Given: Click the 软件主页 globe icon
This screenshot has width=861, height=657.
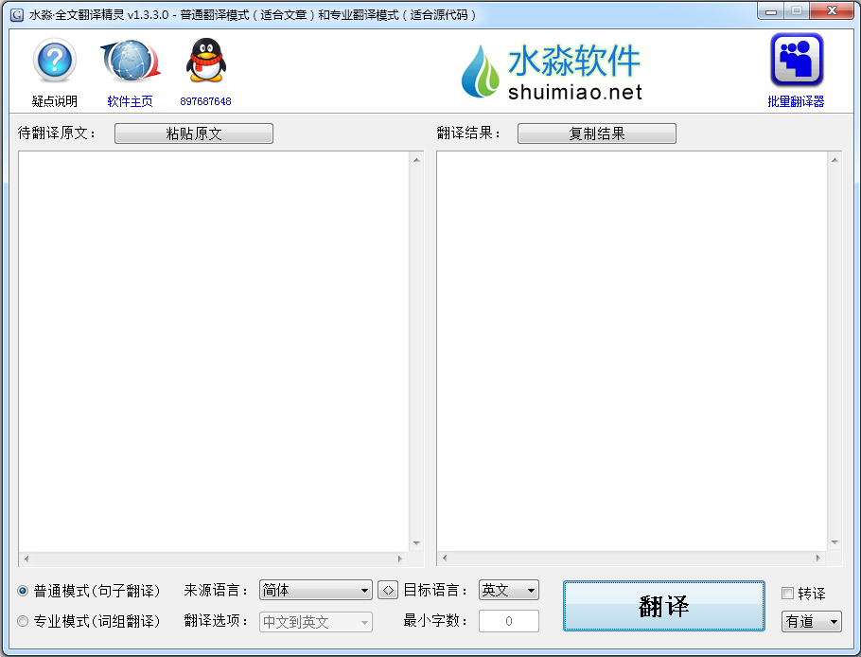Looking at the screenshot, I should (x=130, y=59).
